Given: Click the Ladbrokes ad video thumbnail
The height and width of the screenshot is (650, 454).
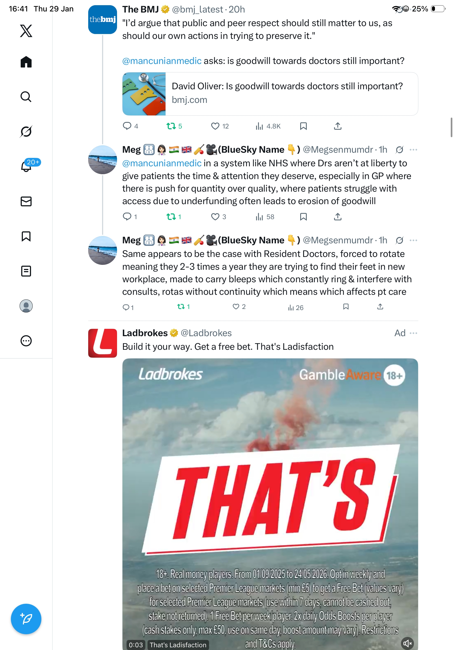Looking at the screenshot, I should point(270,504).
